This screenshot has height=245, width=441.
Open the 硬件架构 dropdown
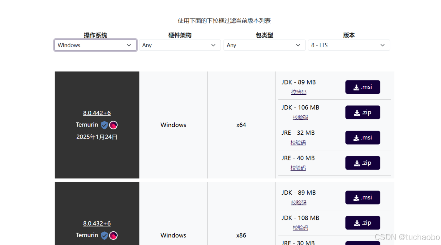pyautogui.click(x=180, y=45)
